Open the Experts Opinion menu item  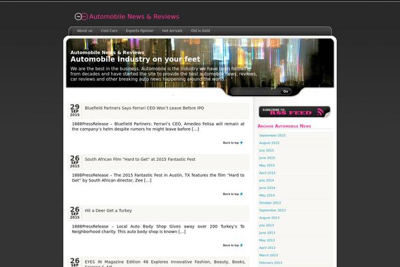point(139,31)
